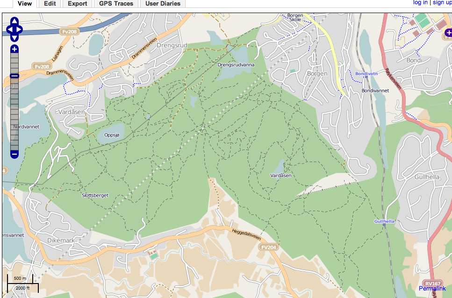Zoom out using the bottom minus button

(x=14, y=154)
